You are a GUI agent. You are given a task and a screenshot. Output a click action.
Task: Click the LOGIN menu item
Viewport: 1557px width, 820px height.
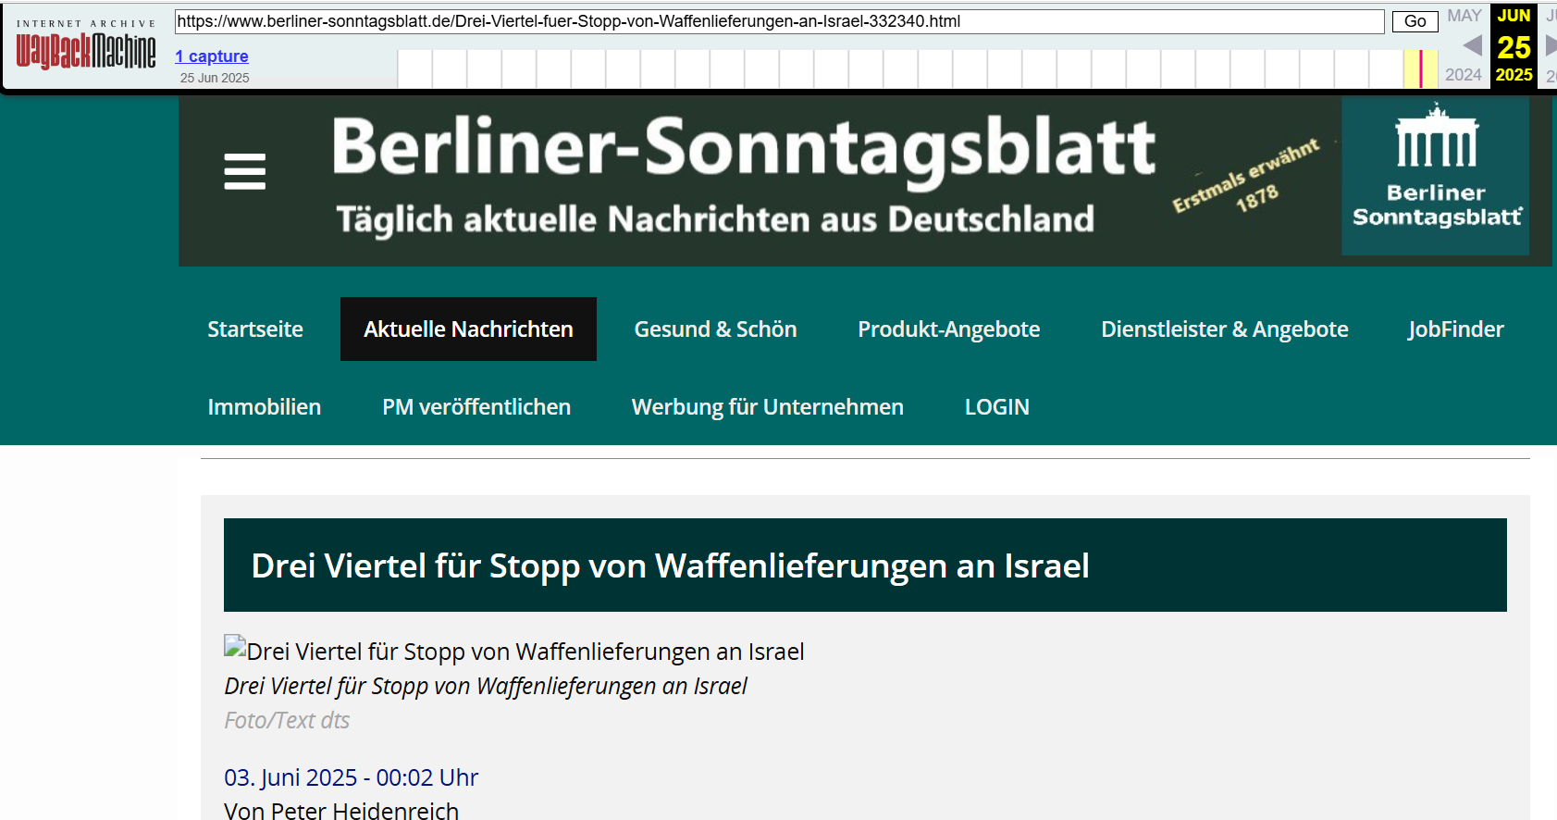(x=997, y=407)
